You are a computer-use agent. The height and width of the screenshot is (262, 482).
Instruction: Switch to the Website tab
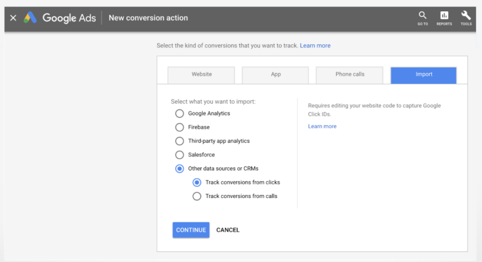point(201,75)
